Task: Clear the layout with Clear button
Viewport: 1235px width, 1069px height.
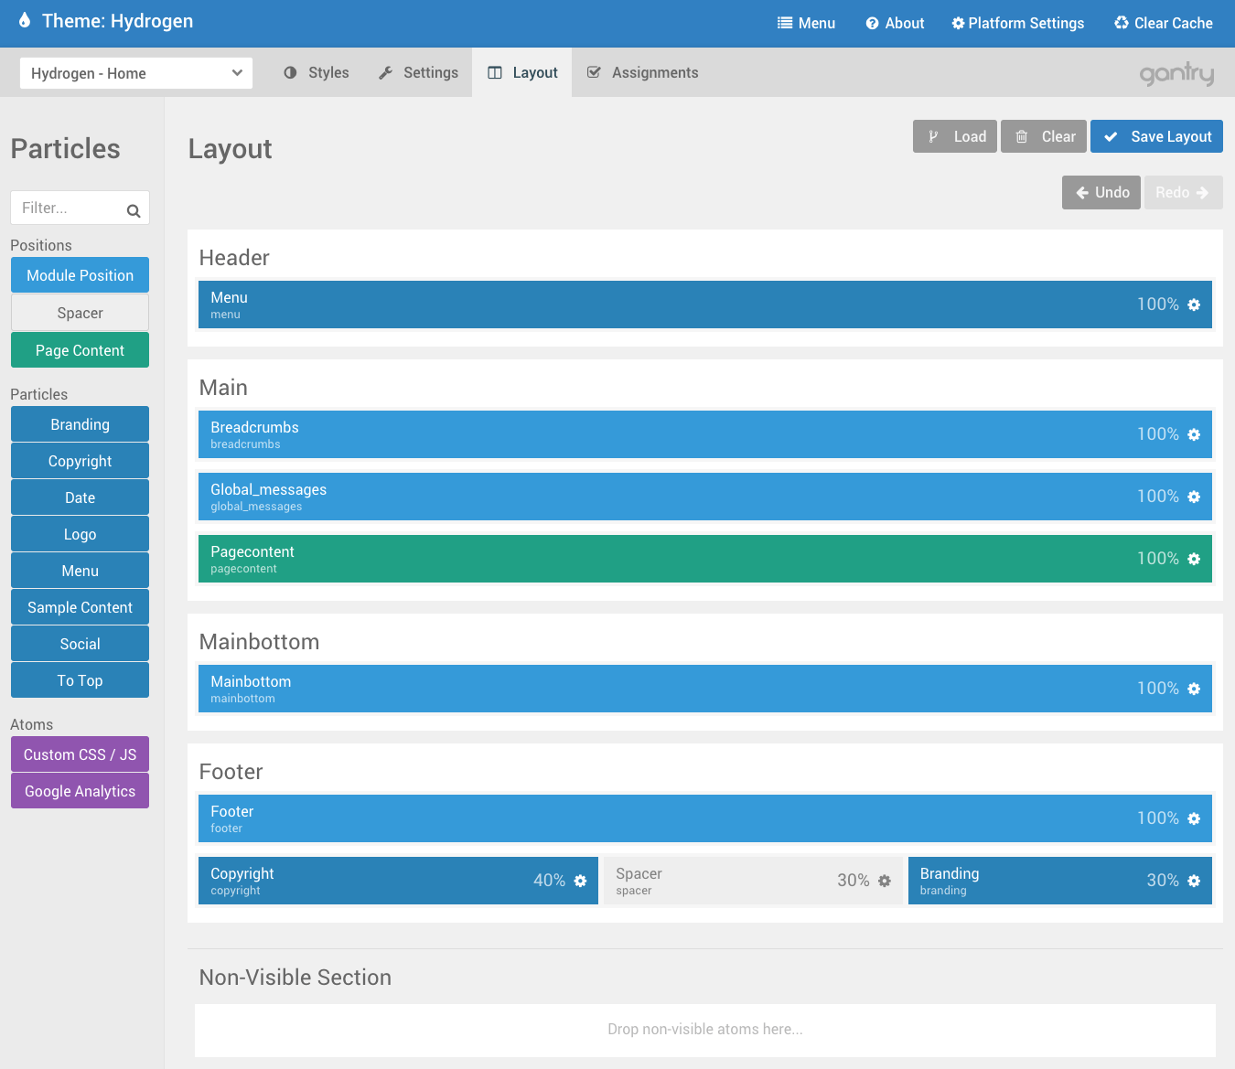Action: point(1044,137)
